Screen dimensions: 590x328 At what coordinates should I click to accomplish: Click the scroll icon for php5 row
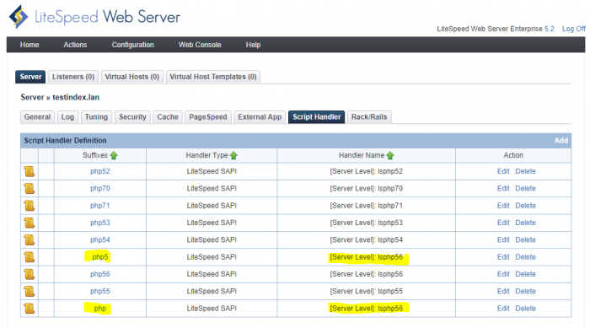tap(29, 257)
